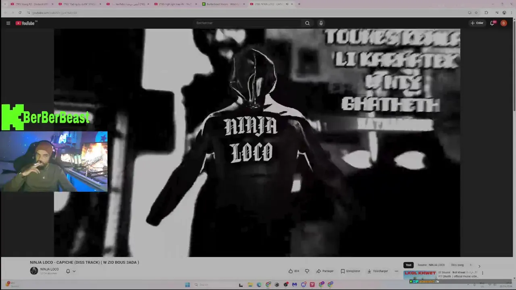This screenshot has height=290, width=516.
Task: Run search with the magnifier button
Action: click(307, 23)
